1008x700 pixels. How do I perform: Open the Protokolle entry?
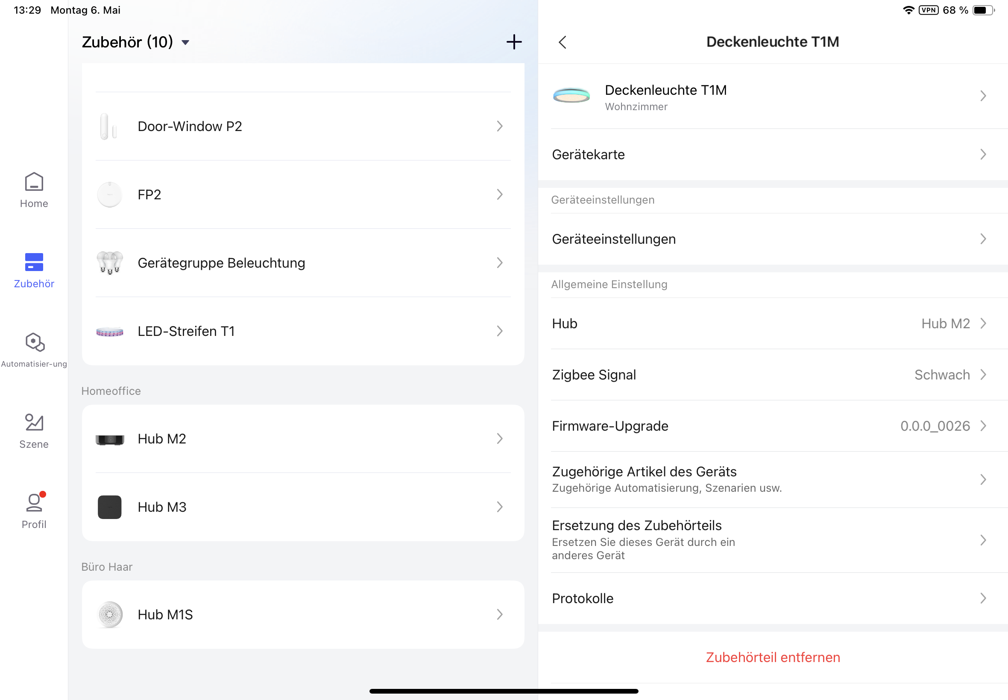[772, 598]
